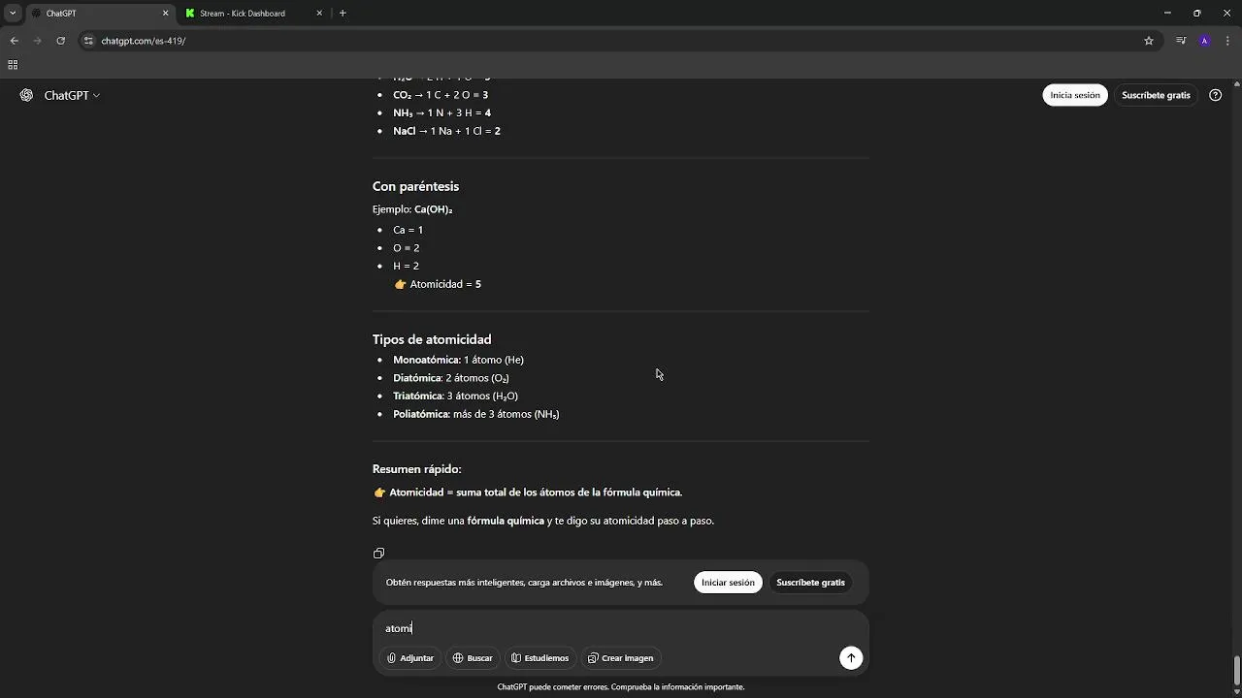Click Iniciar sesión in the banner
1242x698 pixels.
tap(728, 583)
